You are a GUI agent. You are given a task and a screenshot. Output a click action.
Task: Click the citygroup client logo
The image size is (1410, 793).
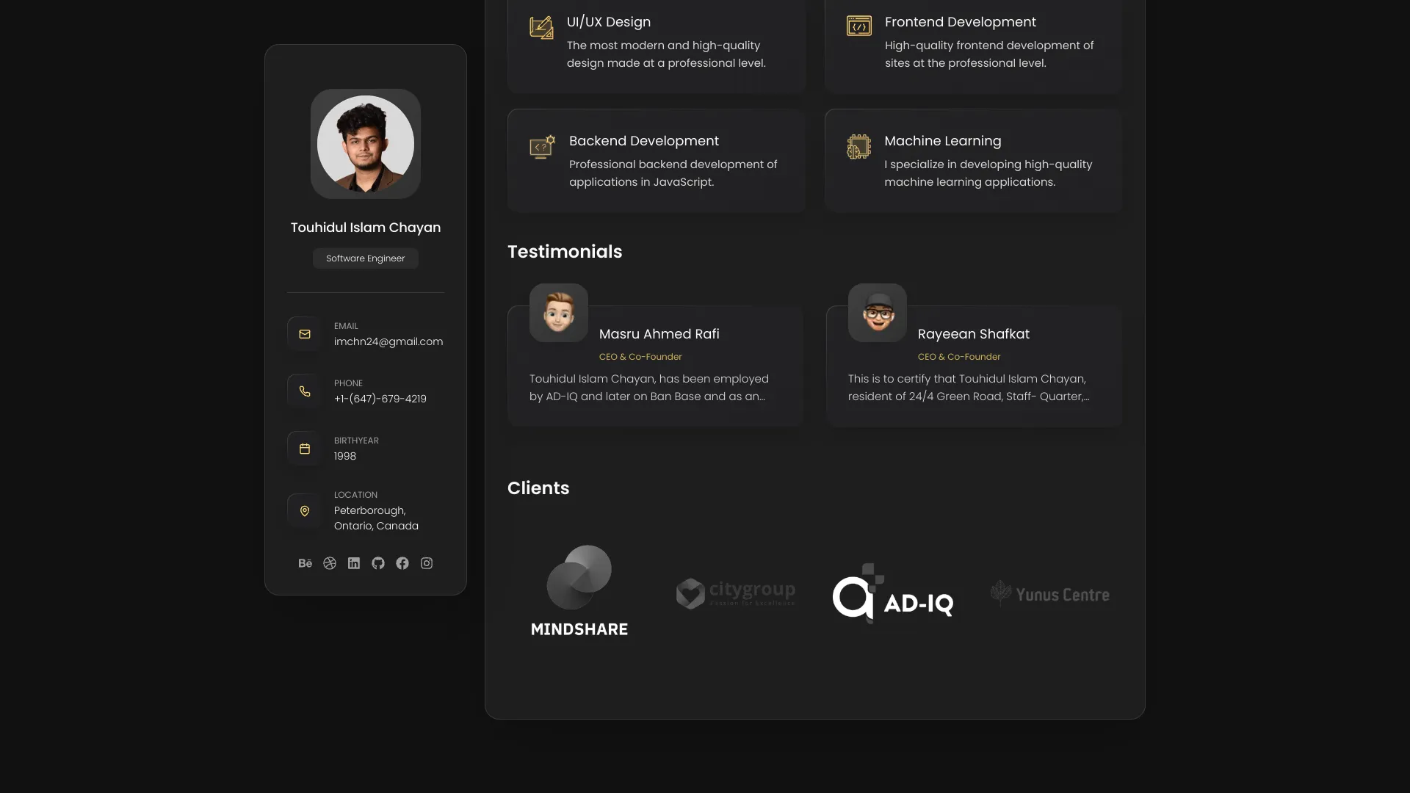[736, 593]
